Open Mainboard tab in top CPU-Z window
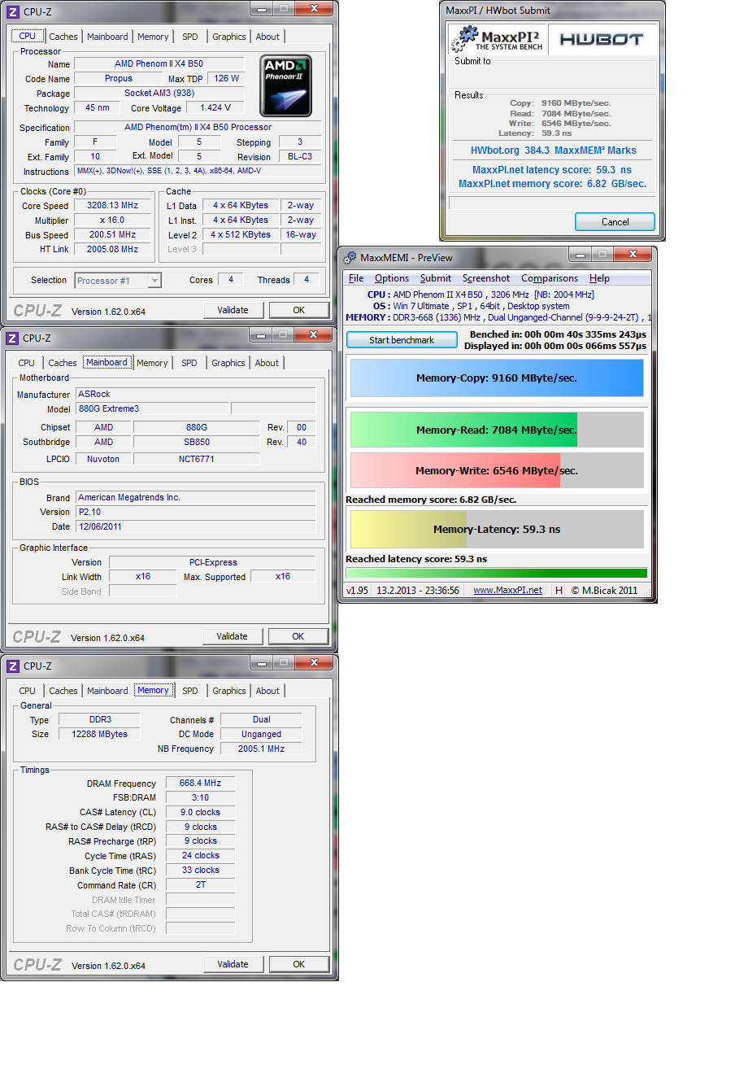This screenshot has width=748, height=1087. [x=107, y=37]
